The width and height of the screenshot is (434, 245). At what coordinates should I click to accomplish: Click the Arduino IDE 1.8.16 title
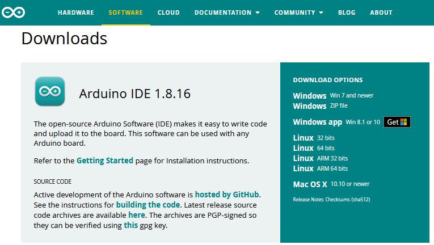135,94
